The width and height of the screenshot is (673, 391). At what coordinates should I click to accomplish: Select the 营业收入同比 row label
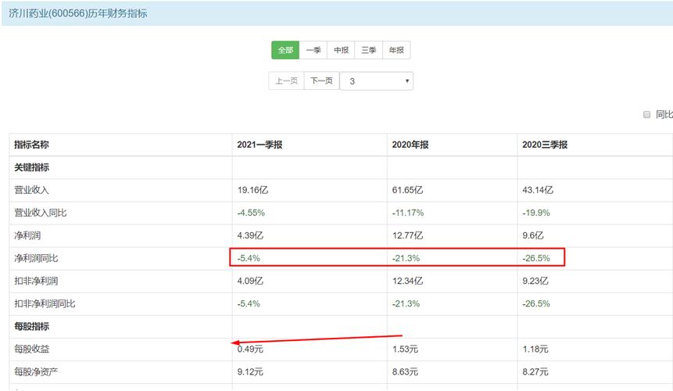click(41, 213)
